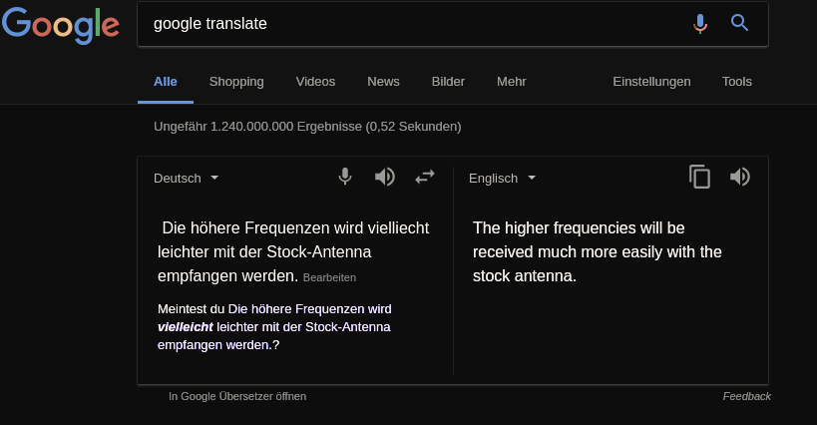
Task: Copy the English translation to clipboard
Action: [699, 177]
